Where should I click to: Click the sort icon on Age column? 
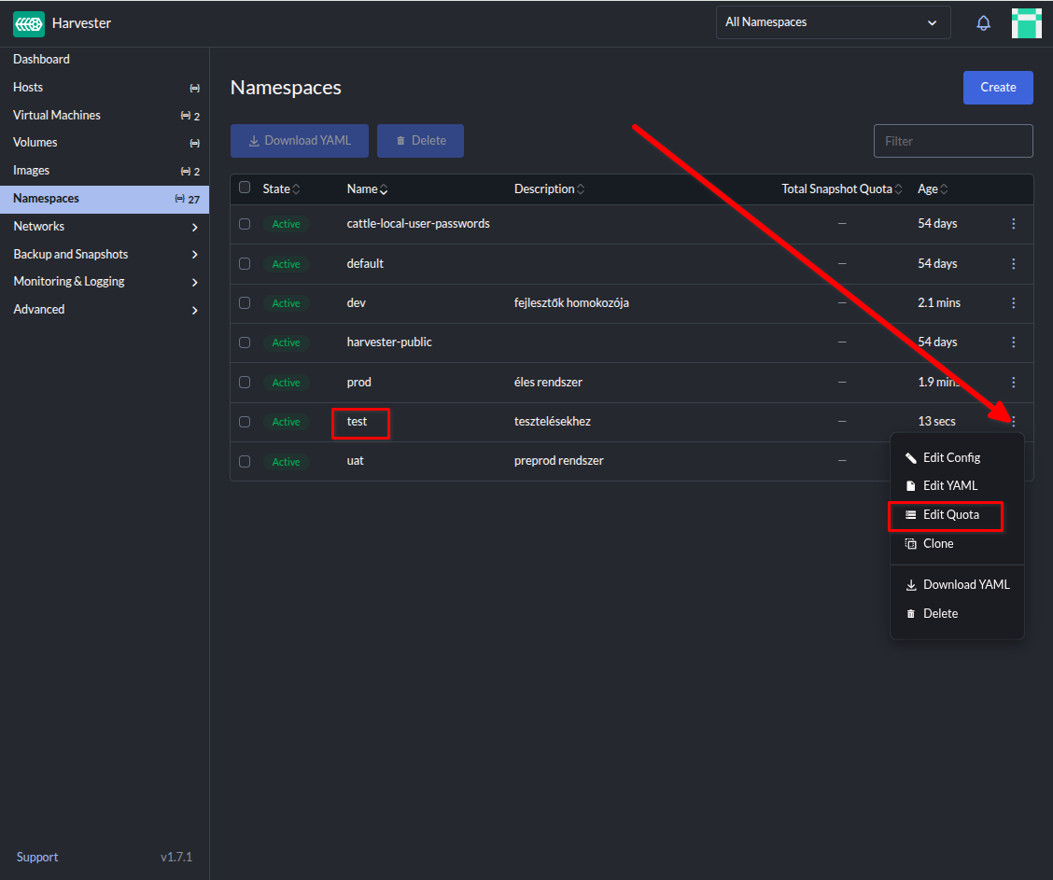pos(944,189)
